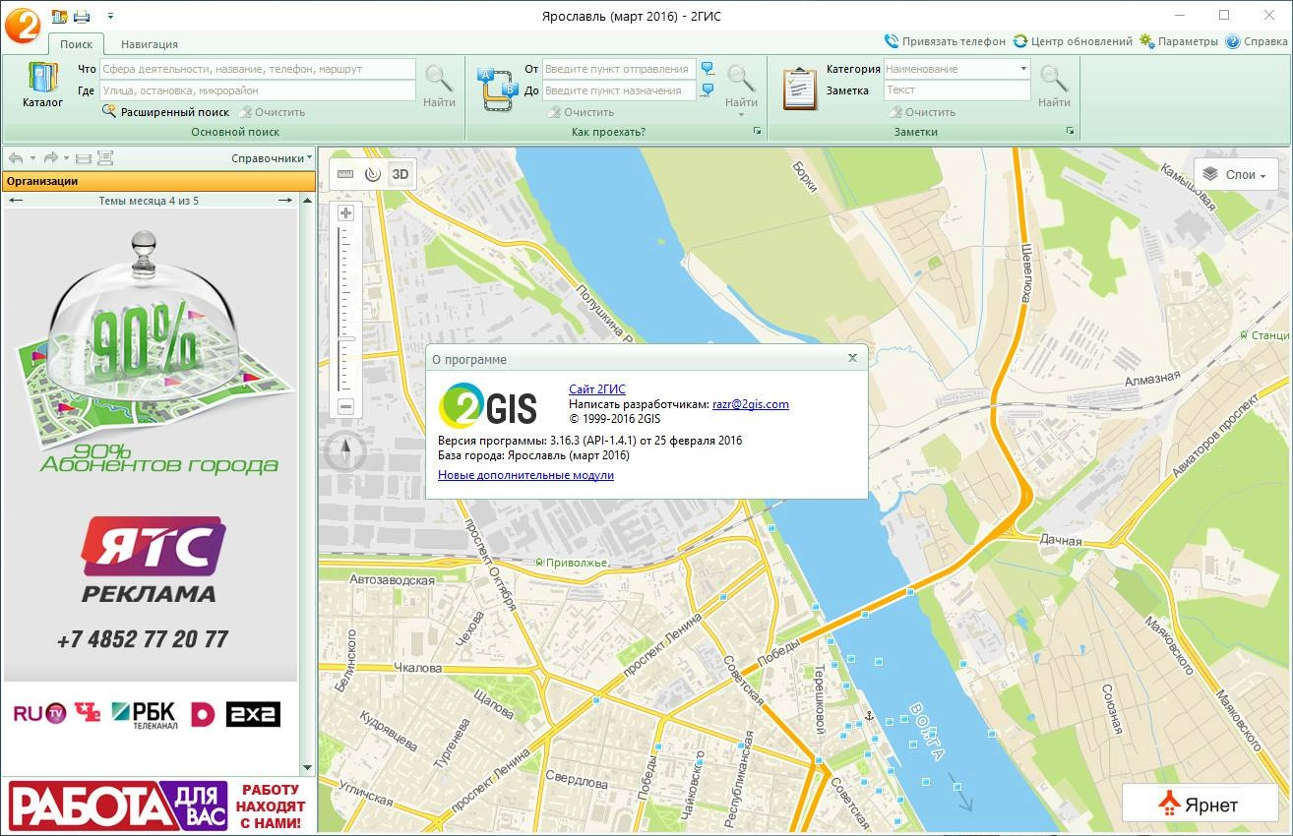Open the Сайт 2ГИС link

point(597,390)
